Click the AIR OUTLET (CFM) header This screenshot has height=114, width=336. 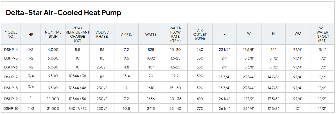click(x=200, y=34)
